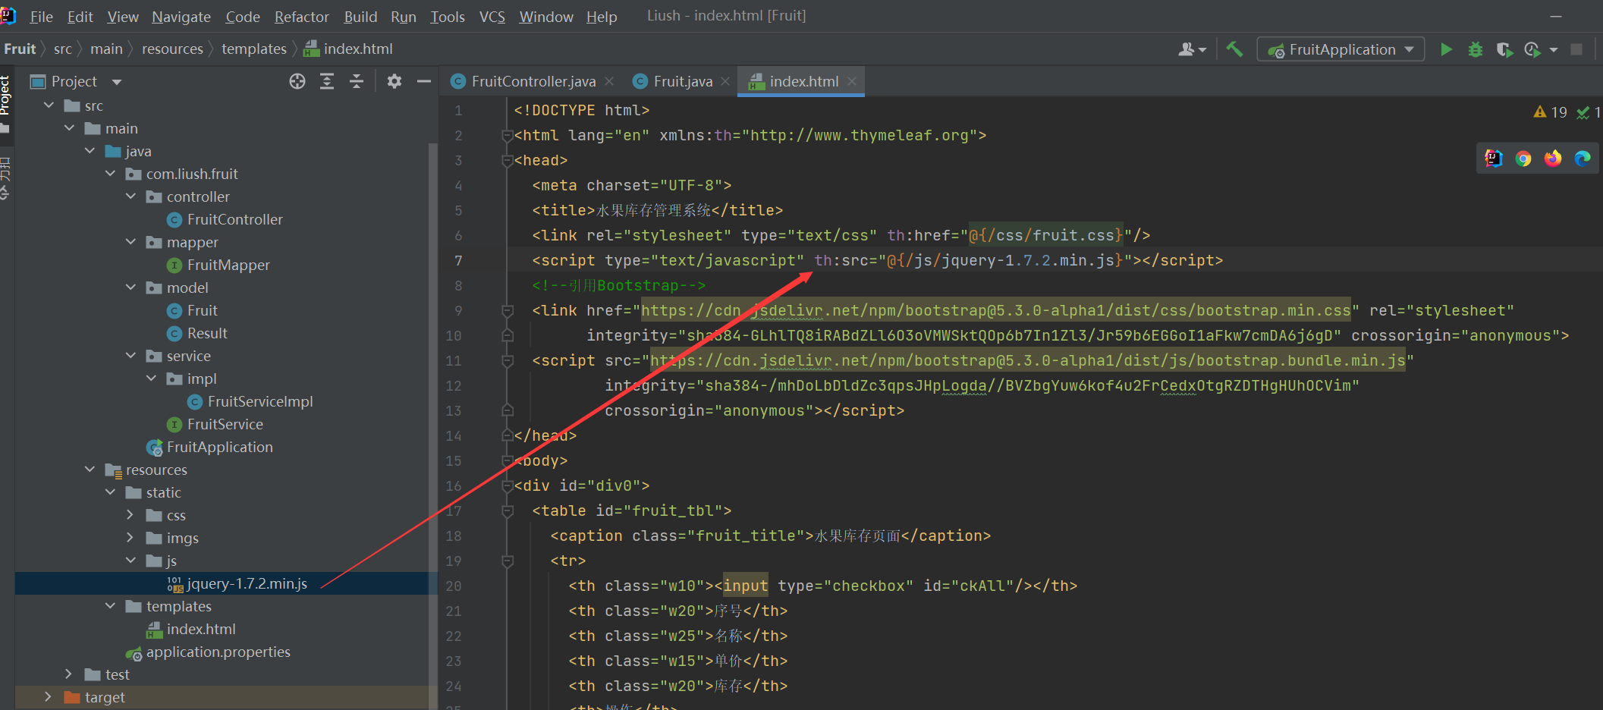The height and width of the screenshot is (710, 1603).
Task: Open the project panel settings gear
Action: click(394, 80)
